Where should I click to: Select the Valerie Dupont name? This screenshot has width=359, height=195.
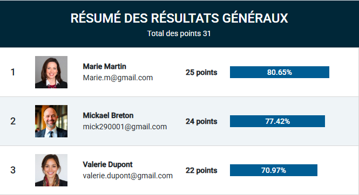pyautogui.click(x=107, y=164)
